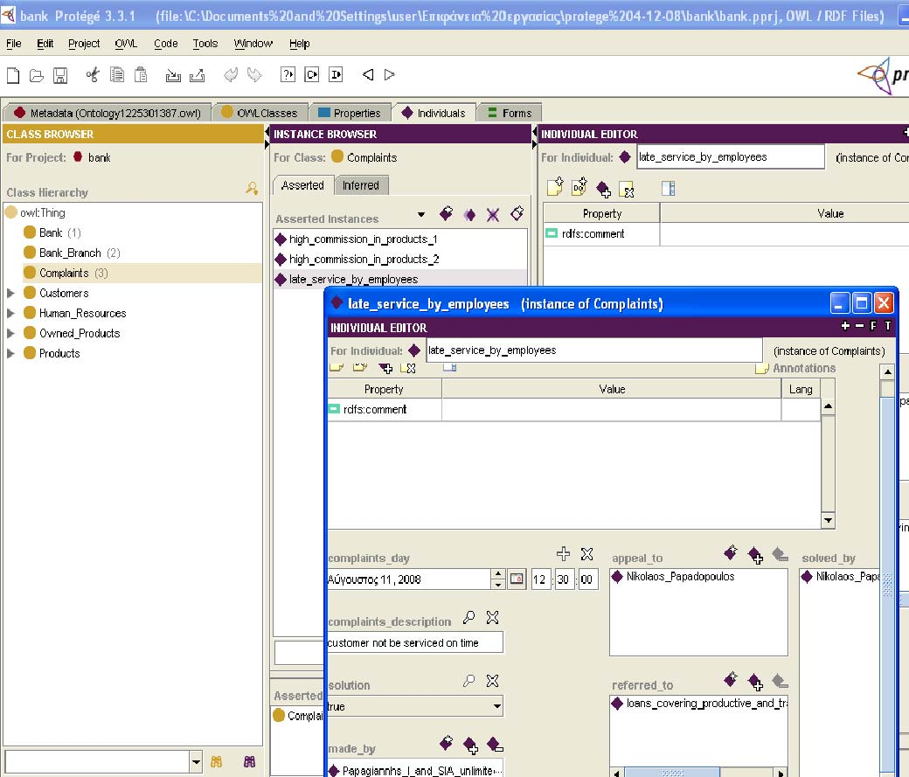Add existing instance to made_by
The width and height of the screenshot is (909, 777).
(x=471, y=746)
